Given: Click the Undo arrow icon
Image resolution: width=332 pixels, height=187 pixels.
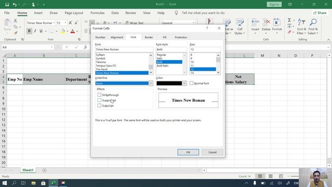Looking at the screenshot, I should 15,5.
